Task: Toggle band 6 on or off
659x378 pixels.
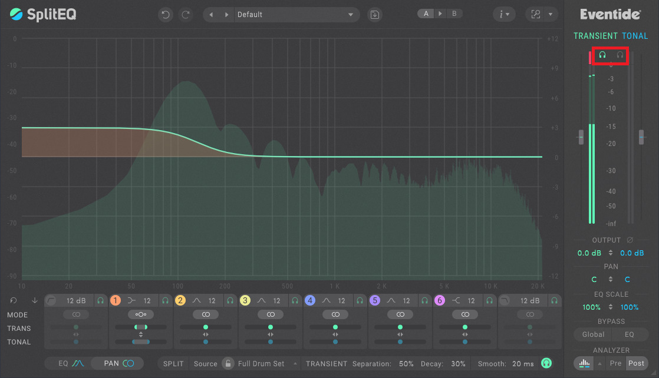Action: tap(440, 300)
